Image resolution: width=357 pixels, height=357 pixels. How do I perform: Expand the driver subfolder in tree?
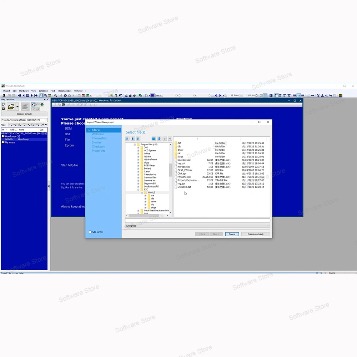coord(145,201)
